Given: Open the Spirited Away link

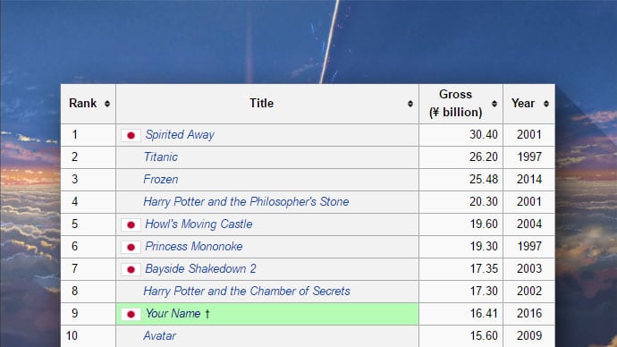Looking at the screenshot, I should (x=180, y=135).
